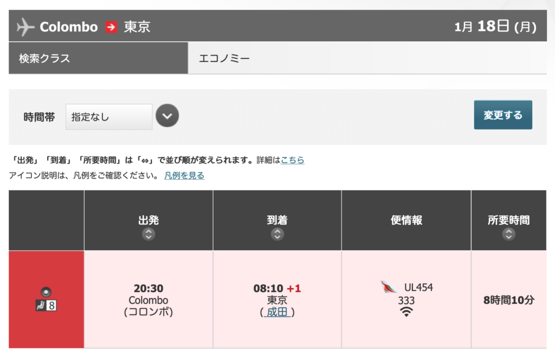Viewport: 555px width, 357px height.
Task: Click the 検索クラス label
Action: (x=44, y=59)
